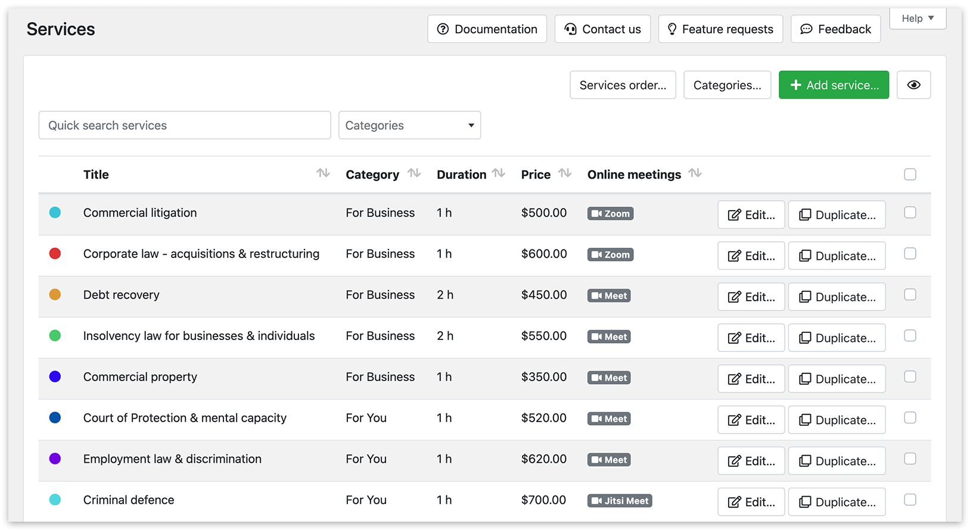The height and width of the screenshot is (530, 970).
Task: Edit the Court of Protection service
Action: (751, 420)
